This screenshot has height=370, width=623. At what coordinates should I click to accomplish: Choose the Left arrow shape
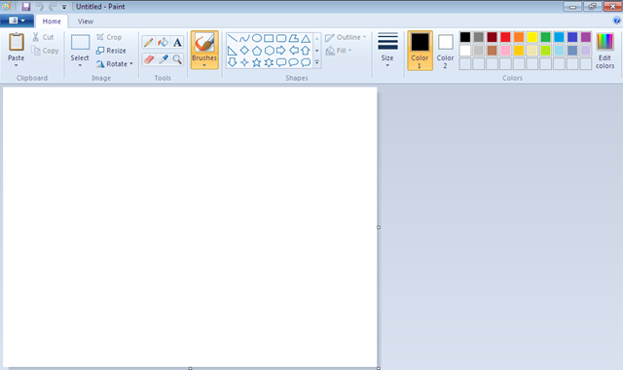(294, 51)
